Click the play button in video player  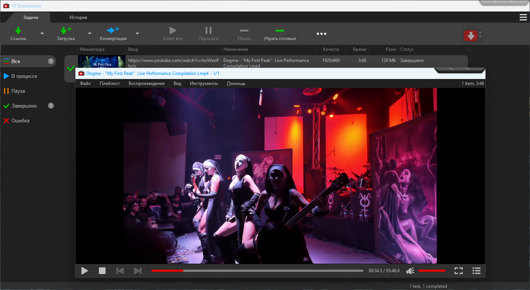pos(85,271)
